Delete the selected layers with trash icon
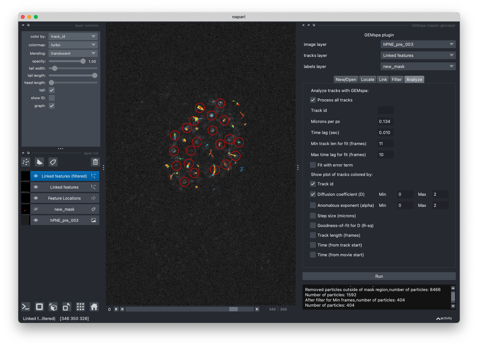The image size is (478, 347). [x=95, y=162]
